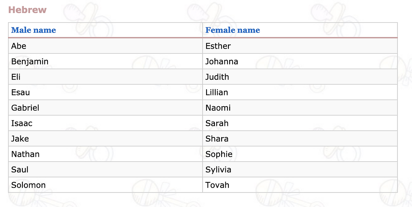
Task: Click on the name Judith
Action: point(217,77)
